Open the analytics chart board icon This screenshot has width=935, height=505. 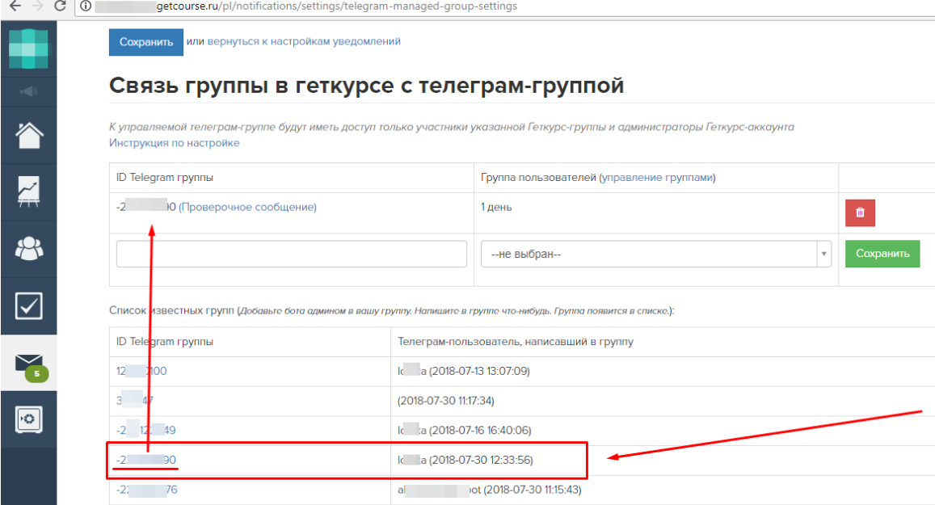28,192
